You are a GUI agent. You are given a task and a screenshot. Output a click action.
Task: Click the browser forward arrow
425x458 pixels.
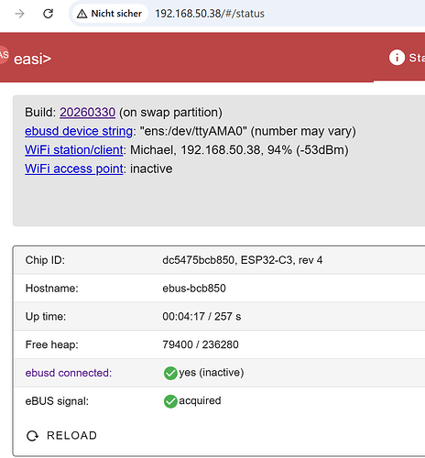[x=19, y=14]
